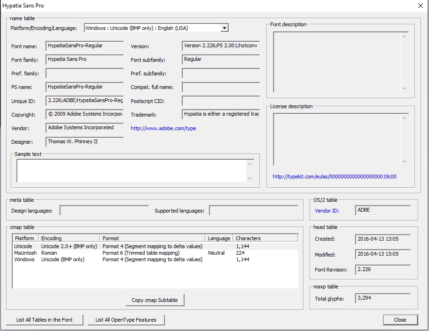Click the Vendor ID field ADBE
The height and width of the screenshot is (331, 429).
tap(383, 210)
